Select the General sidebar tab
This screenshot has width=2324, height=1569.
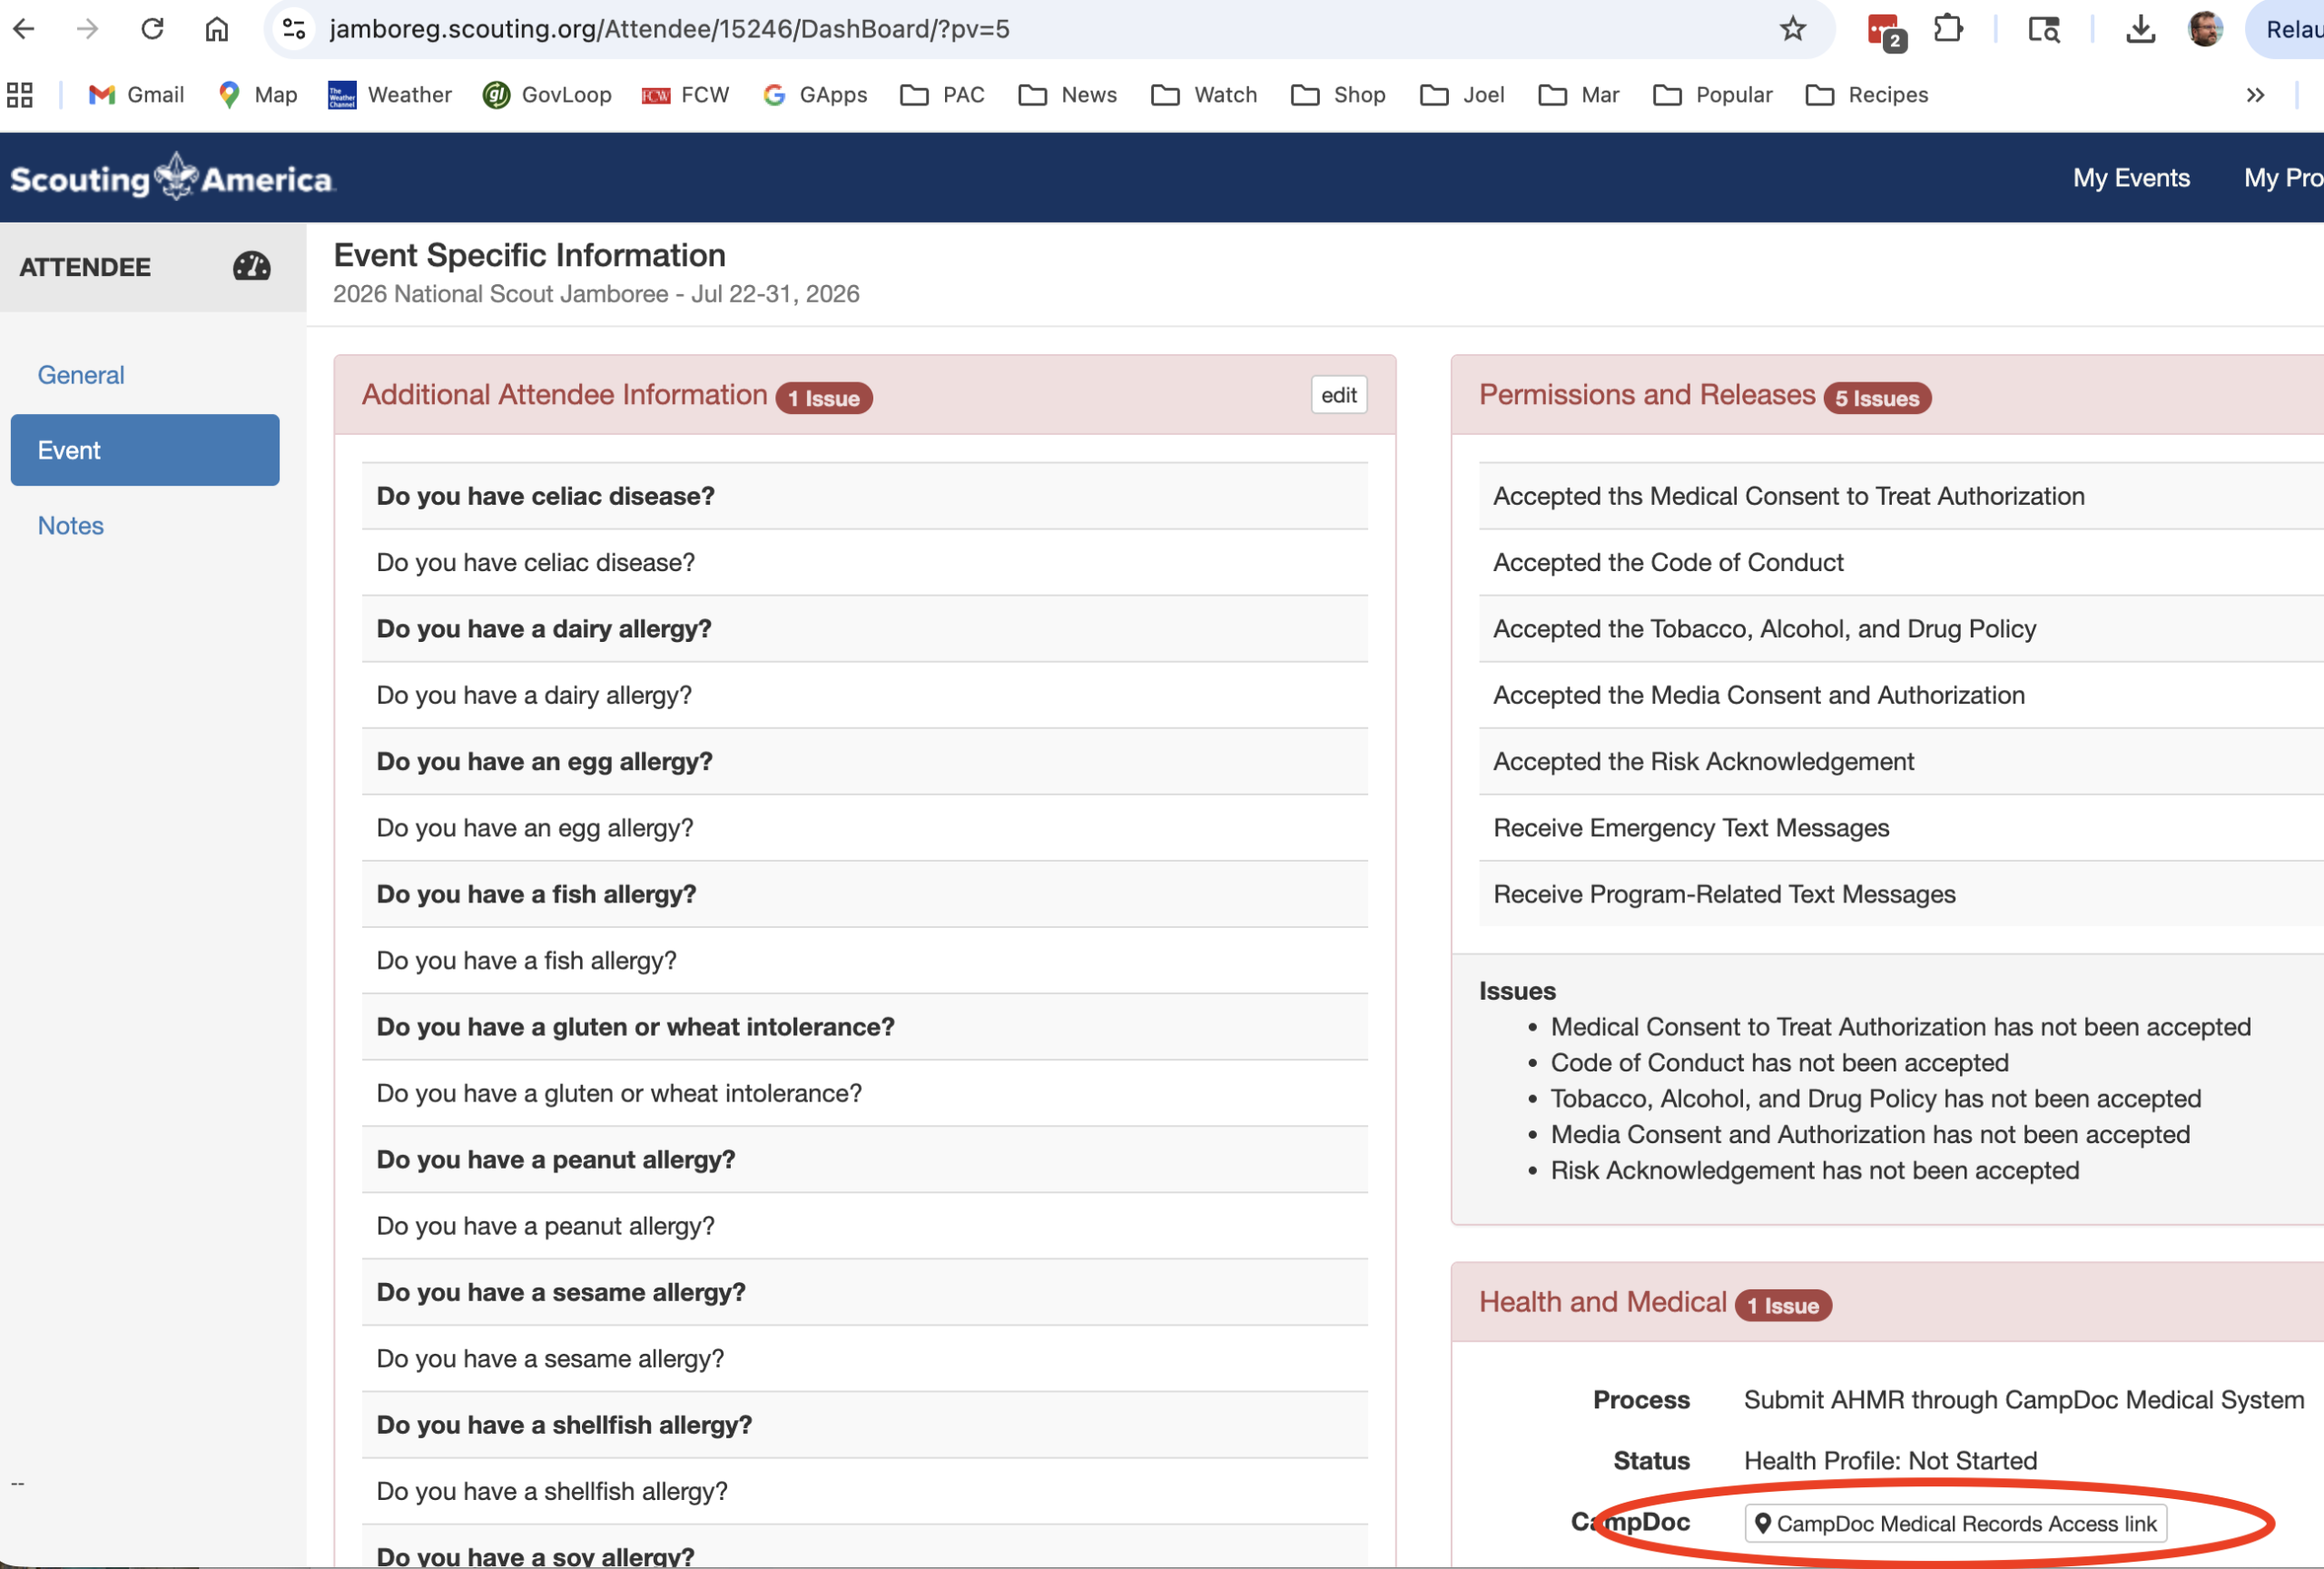click(81, 375)
